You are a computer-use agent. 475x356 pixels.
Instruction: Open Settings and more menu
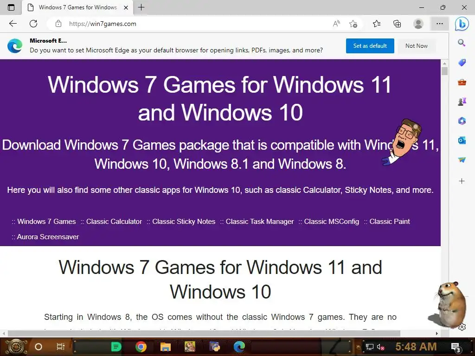(x=440, y=24)
